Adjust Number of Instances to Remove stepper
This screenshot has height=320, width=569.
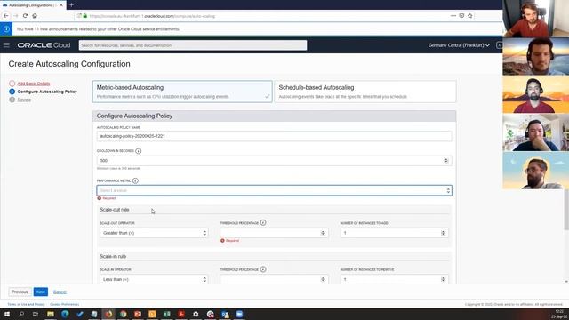[x=443, y=279]
